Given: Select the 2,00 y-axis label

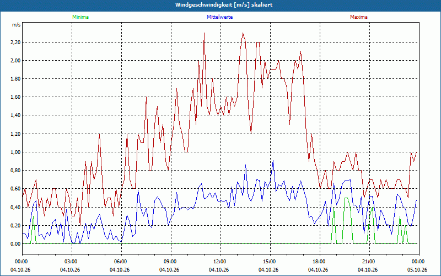Looking at the screenshot, I should 15,61.
